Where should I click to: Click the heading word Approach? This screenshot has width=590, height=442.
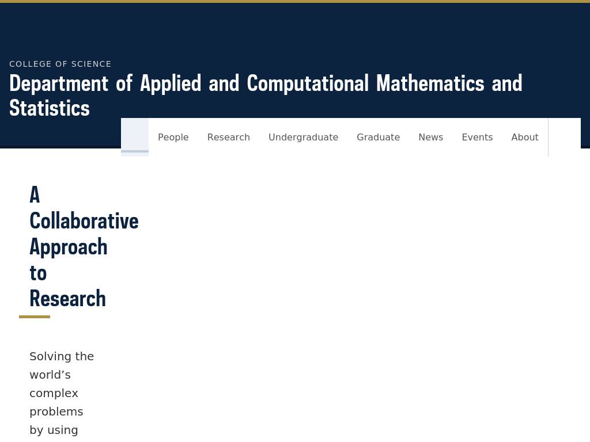(x=69, y=247)
